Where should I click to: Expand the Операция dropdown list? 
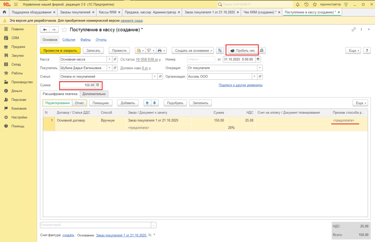point(260,68)
